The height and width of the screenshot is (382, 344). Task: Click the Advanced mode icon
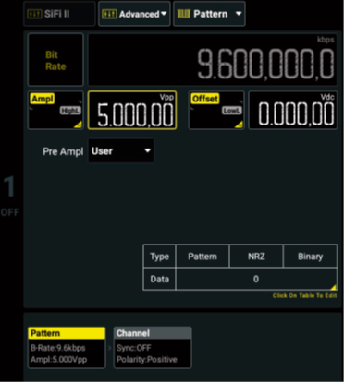pos(109,14)
